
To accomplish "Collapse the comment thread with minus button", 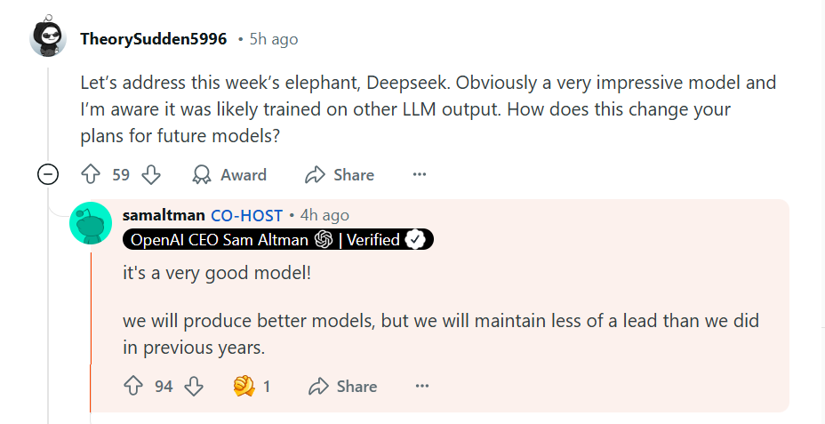I will (x=48, y=175).
